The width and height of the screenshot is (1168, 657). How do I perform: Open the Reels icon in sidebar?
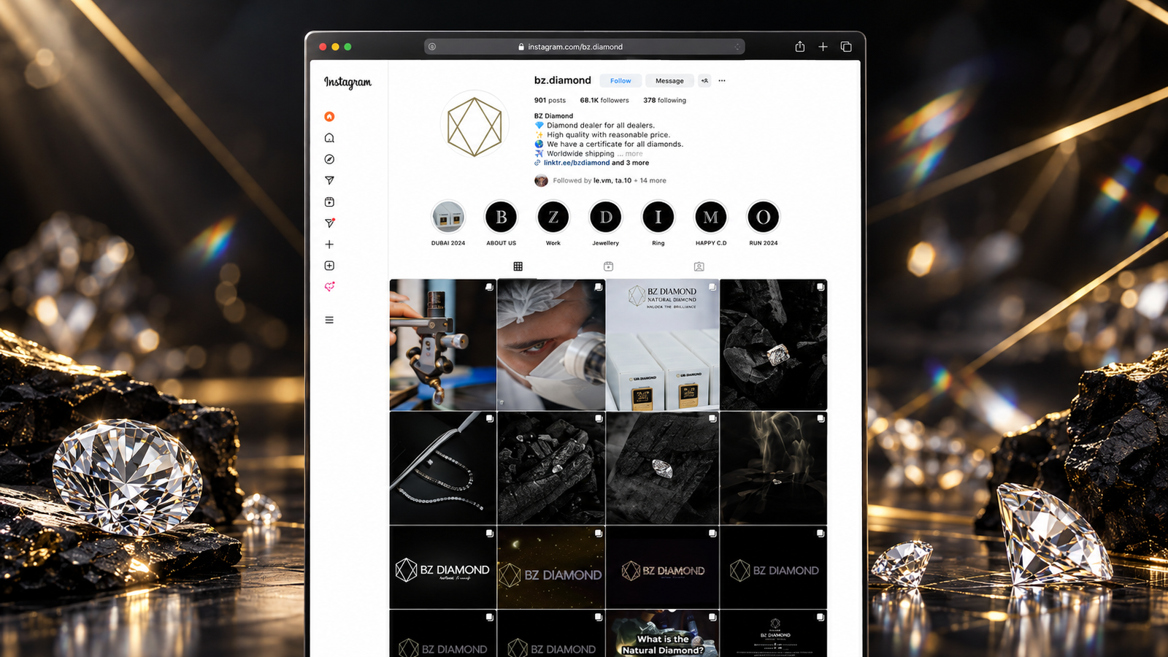tap(329, 201)
